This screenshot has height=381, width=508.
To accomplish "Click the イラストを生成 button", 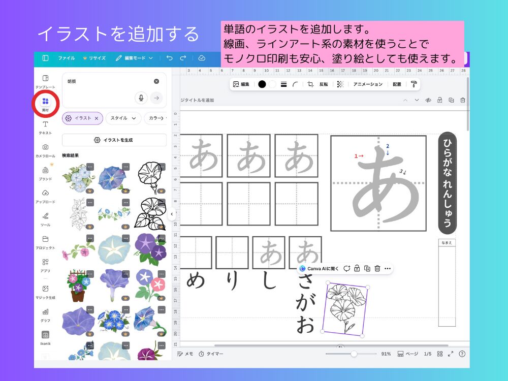I will (x=114, y=140).
